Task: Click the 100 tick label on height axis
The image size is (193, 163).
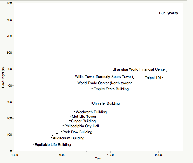Action: pyautogui.click(x=9, y=135)
